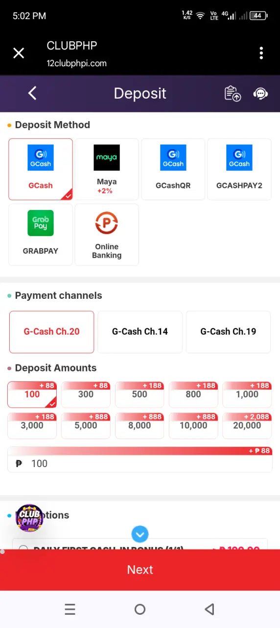
Task: Open the deposit records clipboard icon
Action: 233,93
